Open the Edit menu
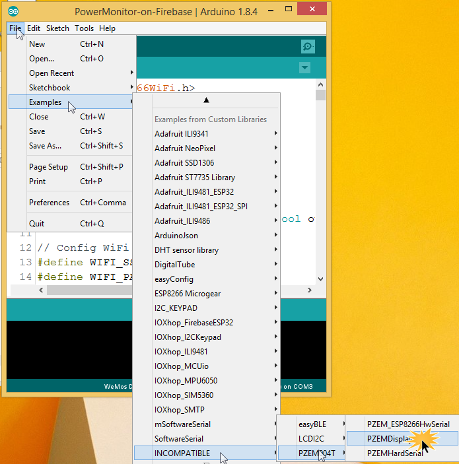The image size is (459, 464). click(x=34, y=28)
